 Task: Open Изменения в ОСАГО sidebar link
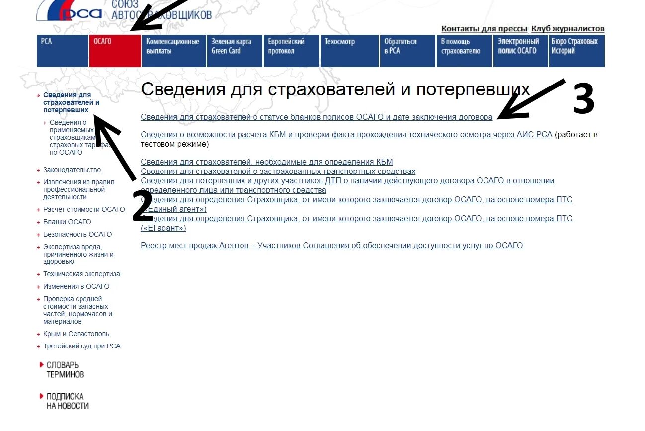(x=76, y=287)
